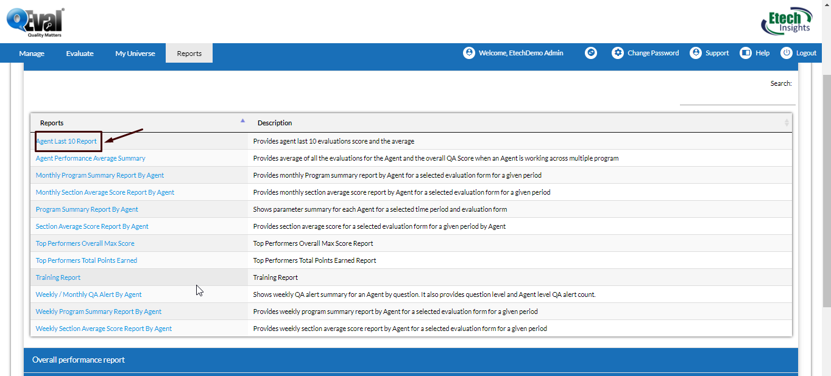Screen dimensions: 831x376
Task: Click 'Provides monthly Program summary report' description
Action: point(397,175)
